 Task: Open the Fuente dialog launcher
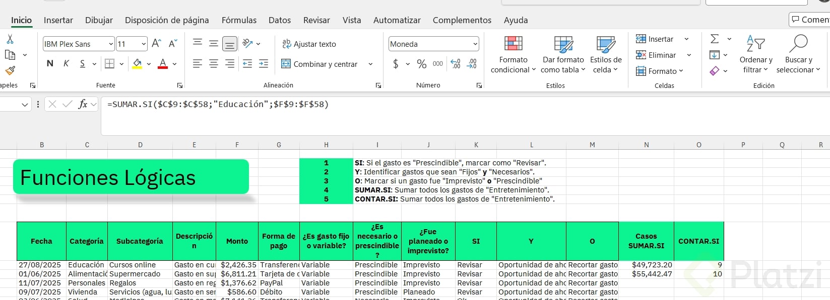[x=180, y=85]
